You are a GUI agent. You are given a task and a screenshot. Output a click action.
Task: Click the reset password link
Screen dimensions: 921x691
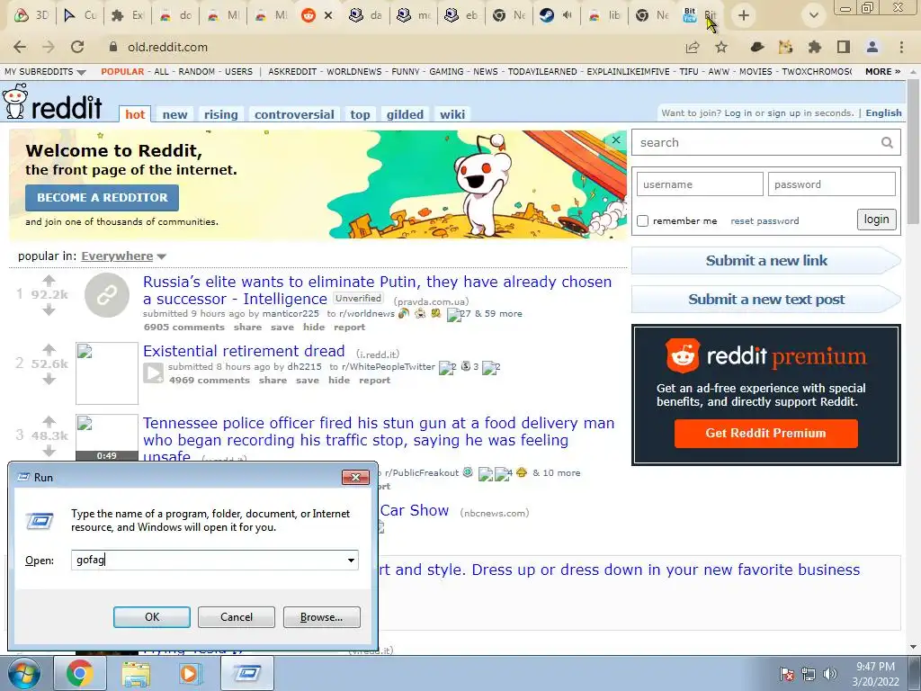pos(765,221)
